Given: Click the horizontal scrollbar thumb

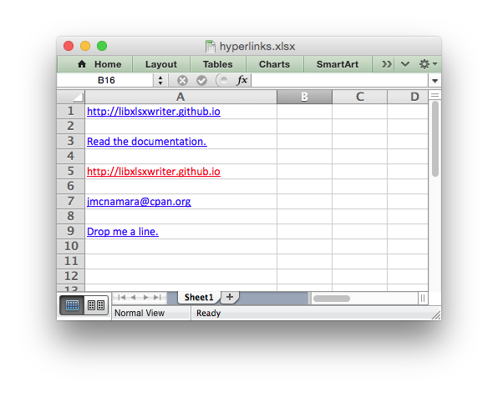Looking at the screenshot, I should pos(332,299).
